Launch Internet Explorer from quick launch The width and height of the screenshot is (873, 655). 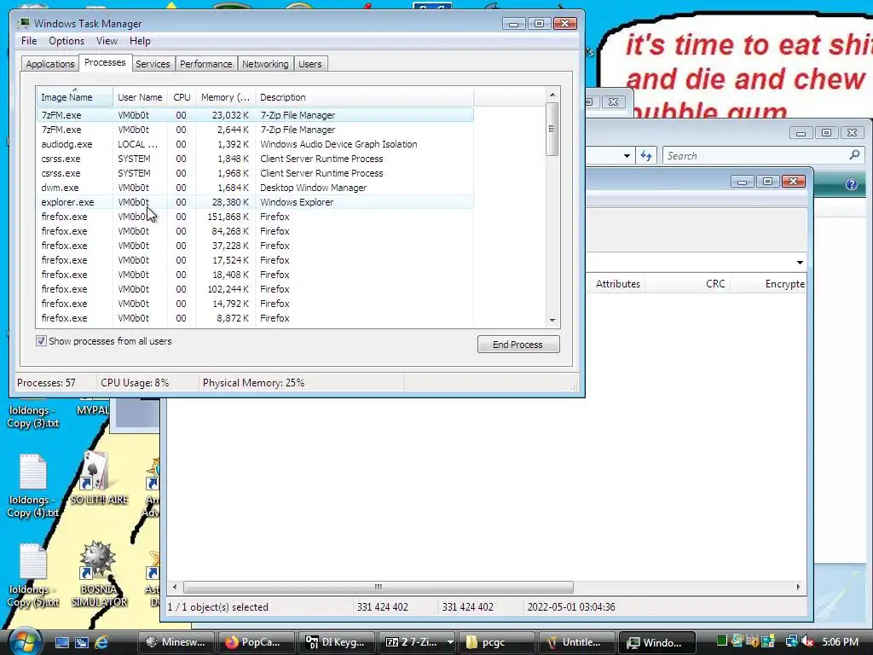pyautogui.click(x=101, y=642)
